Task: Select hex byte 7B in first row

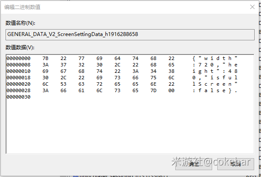Action: pyautogui.click(x=45, y=58)
